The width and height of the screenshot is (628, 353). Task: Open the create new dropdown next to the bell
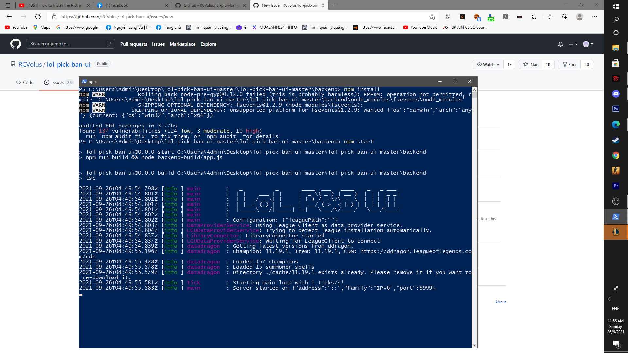point(573,44)
